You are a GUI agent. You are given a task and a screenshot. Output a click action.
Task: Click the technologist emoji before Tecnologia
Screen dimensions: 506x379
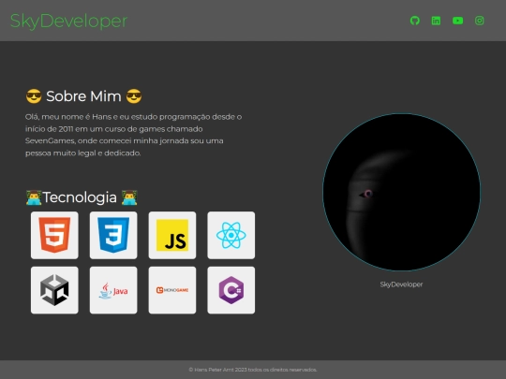click(34, 197)
